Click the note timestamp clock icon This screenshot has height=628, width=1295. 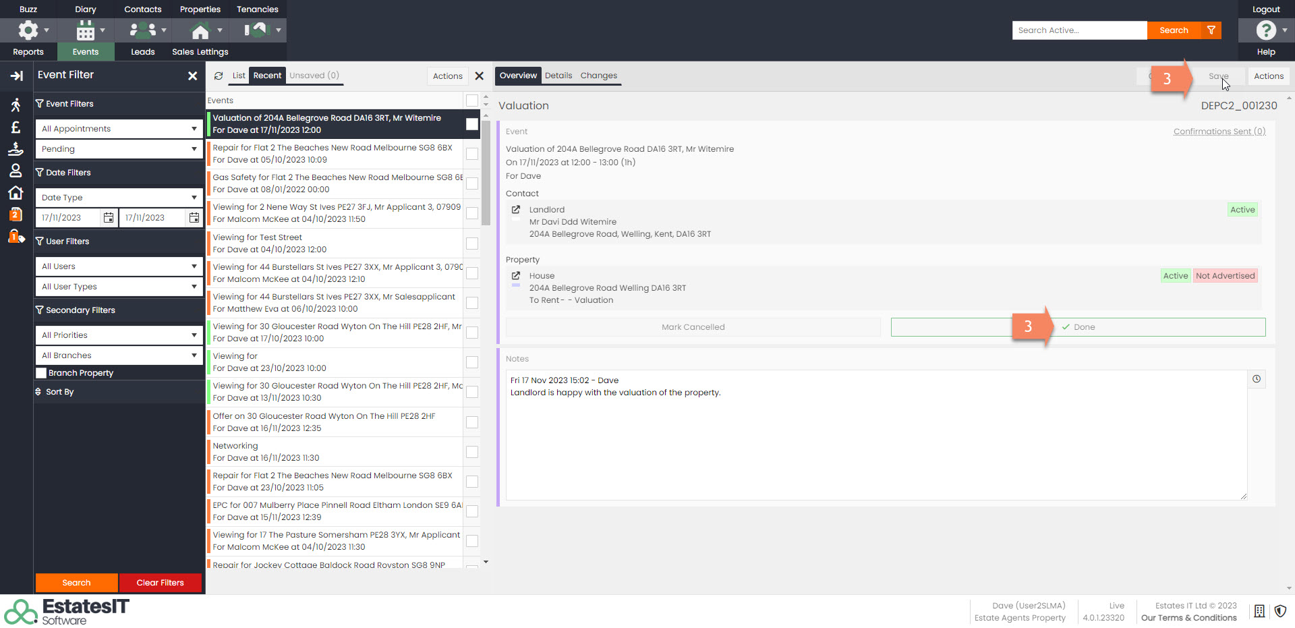(x=1257, y=379)
